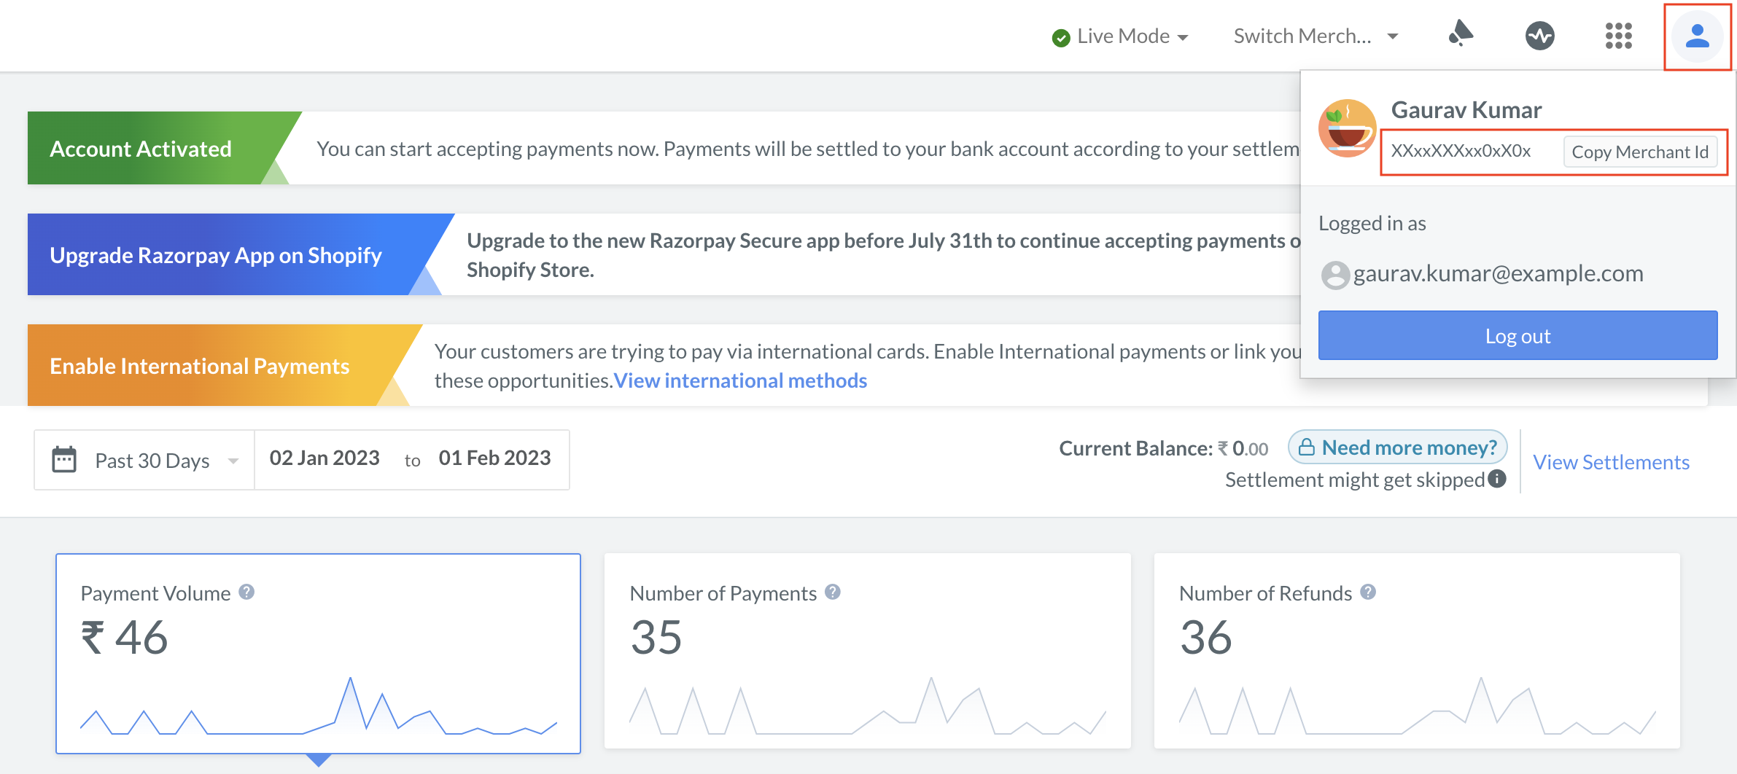
Task: Click the green Live Mode check icon
Action: (x=1061, y=37)
